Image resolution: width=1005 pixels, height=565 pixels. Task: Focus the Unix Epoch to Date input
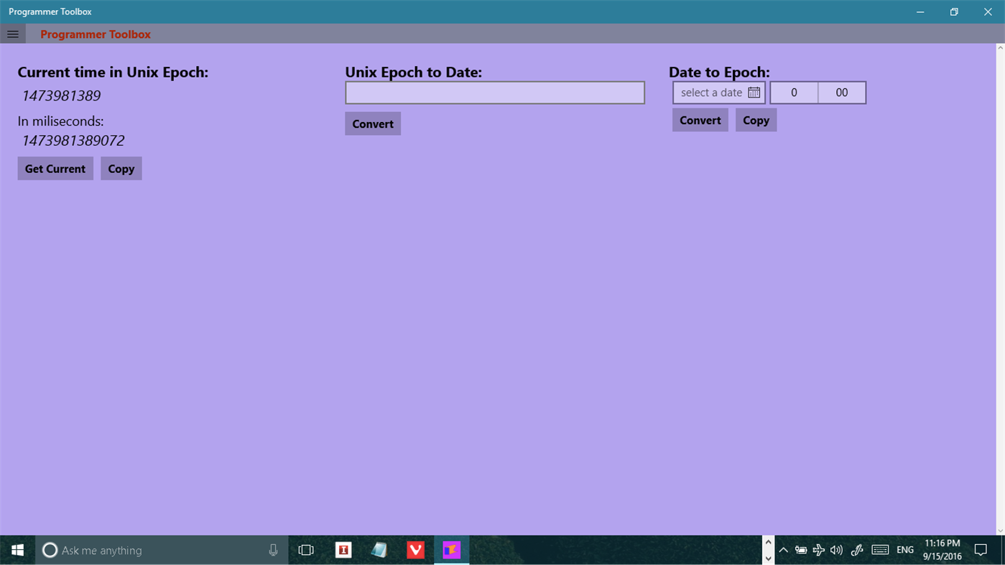pos(495,93)
